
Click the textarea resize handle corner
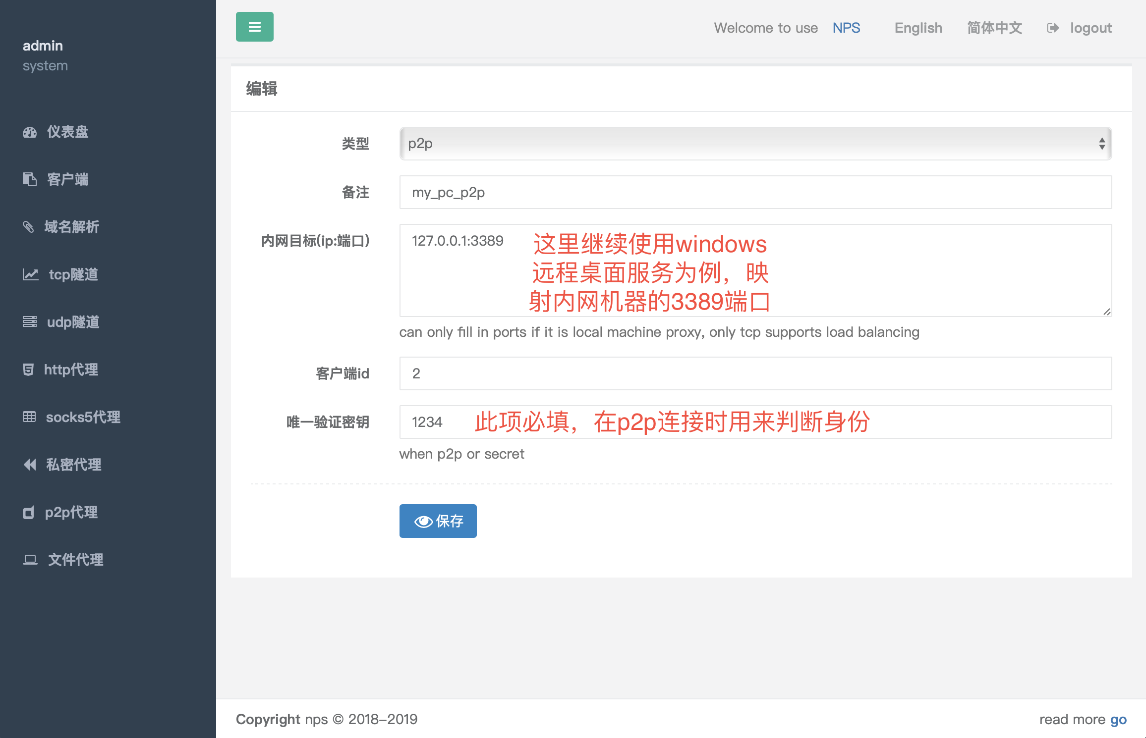pos(1106,312)
